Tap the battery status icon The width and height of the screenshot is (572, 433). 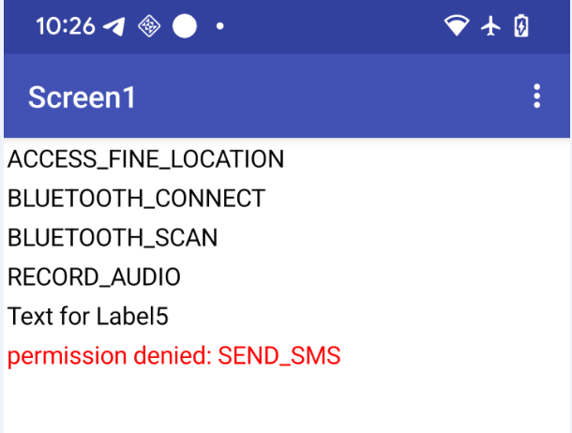[521, 26]
